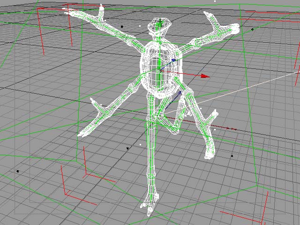Grab the red X-axis manipulator arrow
Image resolution: width=300 pixels, height=225 pixels.
(205, 76)
